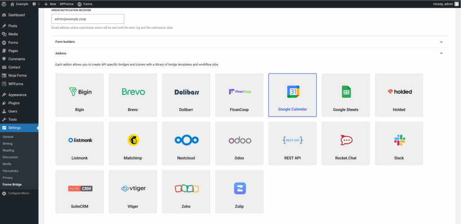The width and height of the screenshot is (461, 224).
Task: Choose the Google Sheets addon
Action: pyautogui.click(x=345, y=95)
